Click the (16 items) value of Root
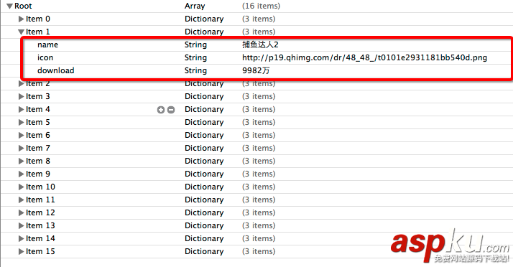Viewport: 513px width, 267px height. click(x=261, y=6)
